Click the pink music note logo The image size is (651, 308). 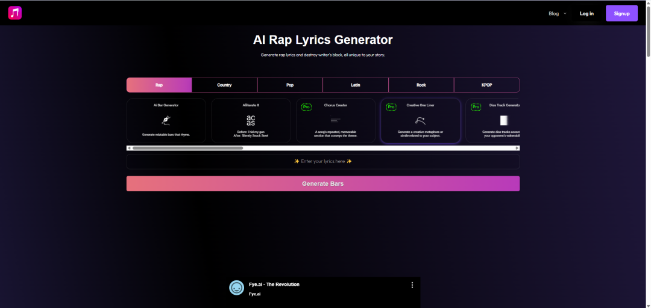point(15,13)
